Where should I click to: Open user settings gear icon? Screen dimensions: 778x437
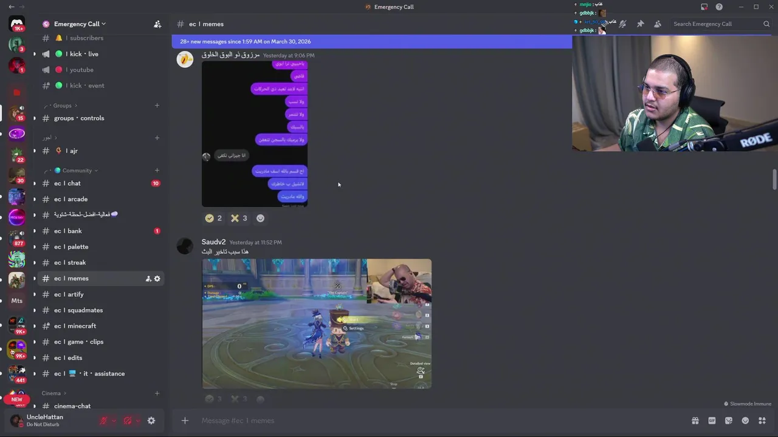pyautogui.click(x=151, y=421)
